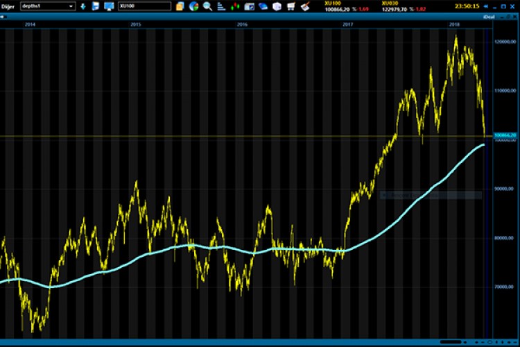Click the blue monitor screen icon
Viewport: 520px width, 347px height.
point(109,6)
